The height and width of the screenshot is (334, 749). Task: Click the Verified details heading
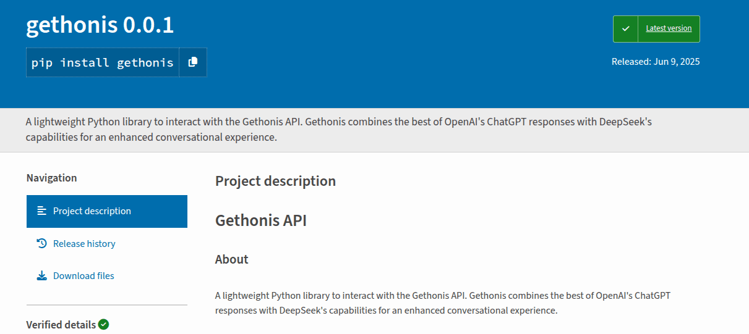(61, 325)
